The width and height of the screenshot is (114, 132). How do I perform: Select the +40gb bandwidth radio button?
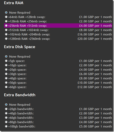click(6, 113)
